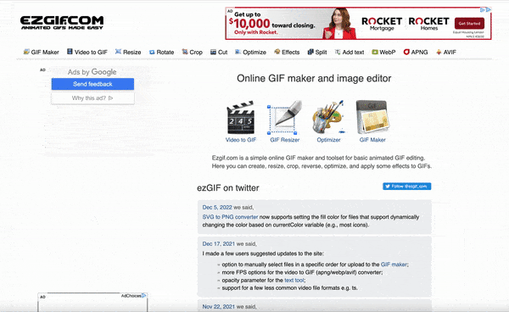Select the Rotate menu item
Viewport: 509px width, 312px height.
coord(161,52)
